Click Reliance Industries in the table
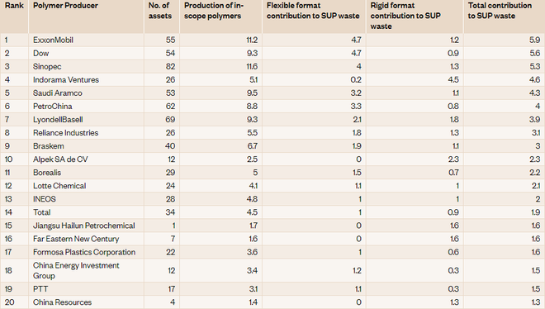The height and width of the screenshot is (309, 545). (66, 133)
